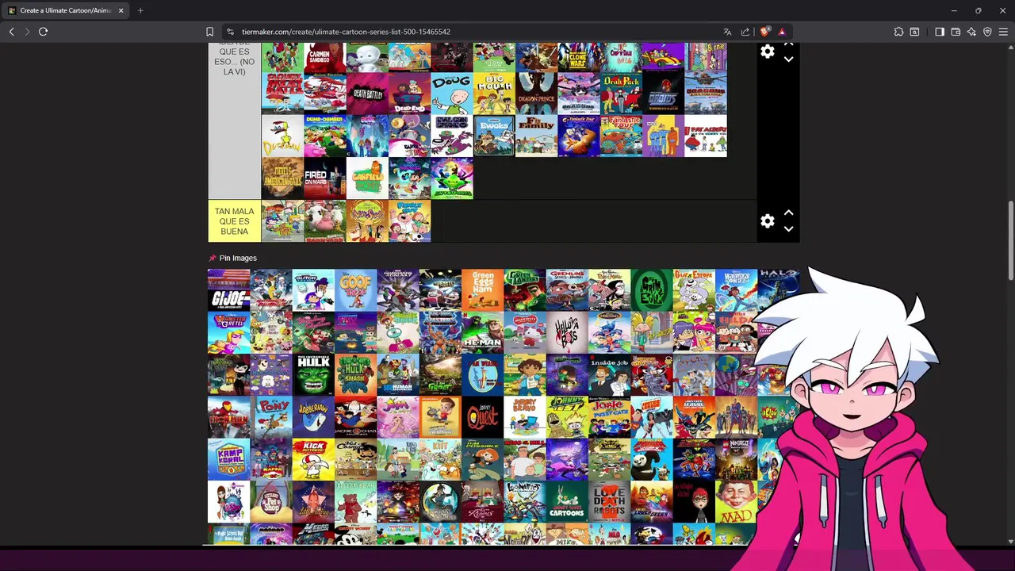The height and width of the screenshot is (571, 1015).
Task: Select the Family Guy thumbnail in yellow tier
Action: click(410, 220)
